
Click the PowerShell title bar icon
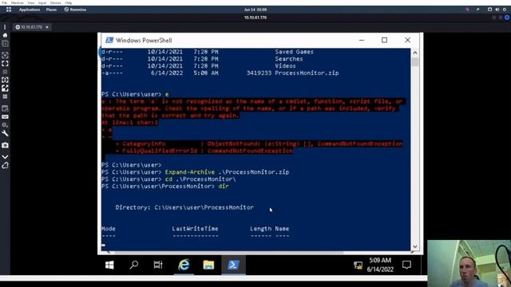pos(109,40)
